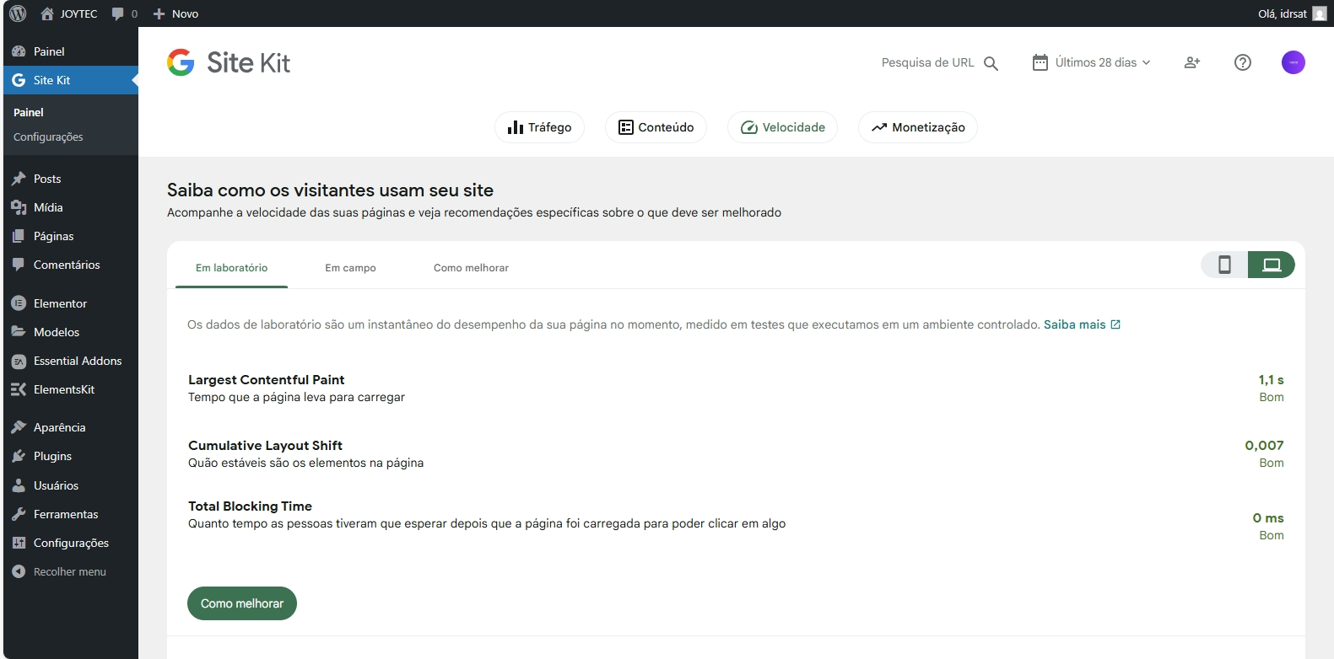Switch to the Em campo tab
Screen dimensions: 1334x659
tap(350, 268)
